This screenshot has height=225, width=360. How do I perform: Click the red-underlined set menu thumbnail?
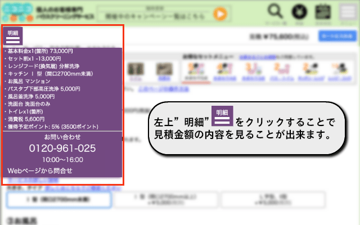(196, 72)
